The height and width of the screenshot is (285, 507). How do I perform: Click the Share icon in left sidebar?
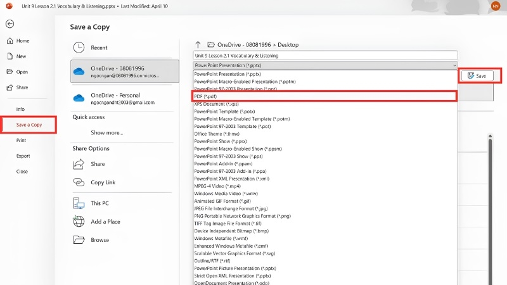point(10,87)
